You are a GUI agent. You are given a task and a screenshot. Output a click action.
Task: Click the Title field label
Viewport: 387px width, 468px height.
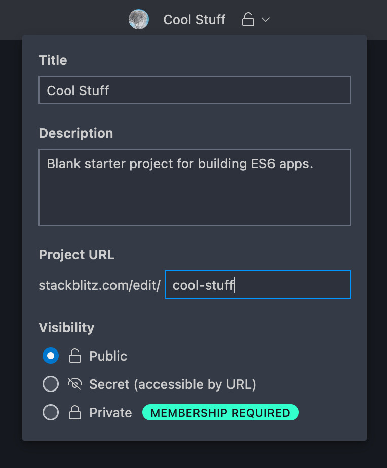pos(53,60)
